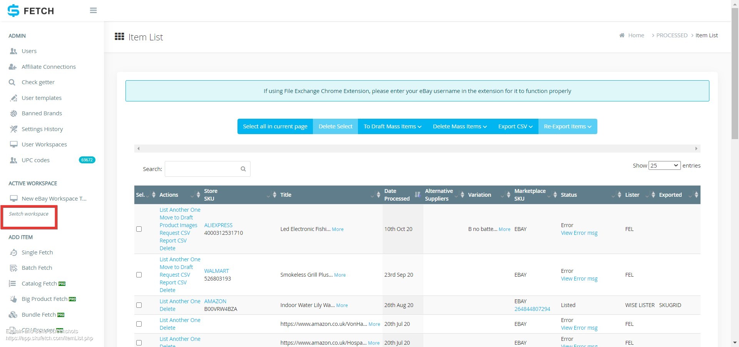The width and height of the screenshot is (739, 347).
Task: Click the Delete Select button
Action: (335, 126)
